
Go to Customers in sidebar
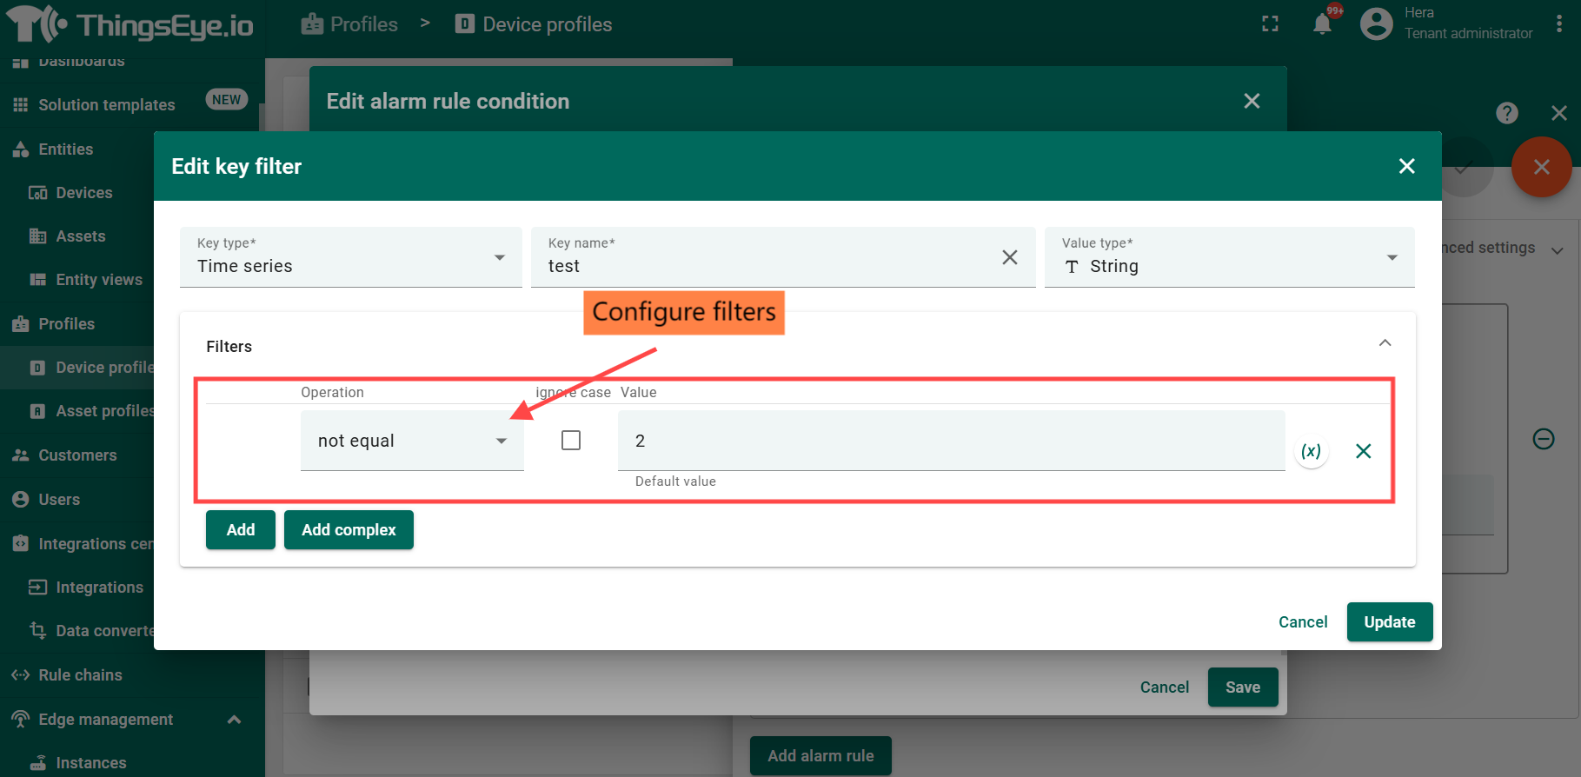tap(77, 455)
